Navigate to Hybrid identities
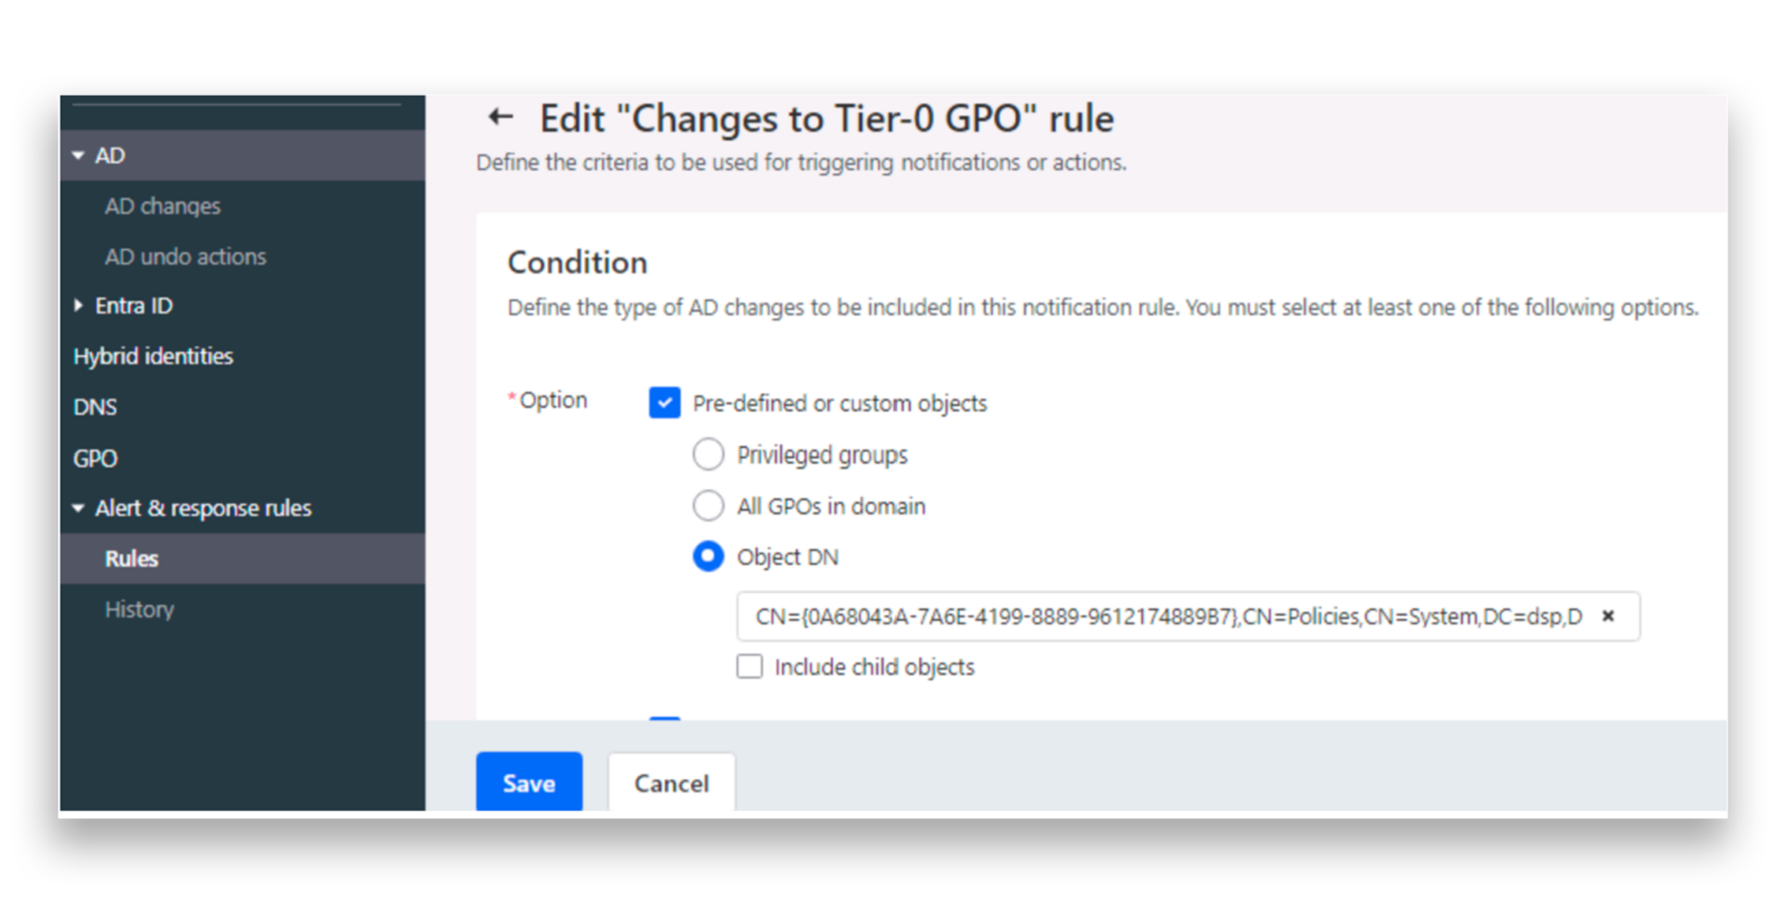 (x=153, y=355)
